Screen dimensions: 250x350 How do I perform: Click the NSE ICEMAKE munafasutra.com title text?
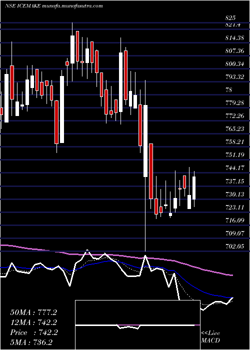(54, 6)
